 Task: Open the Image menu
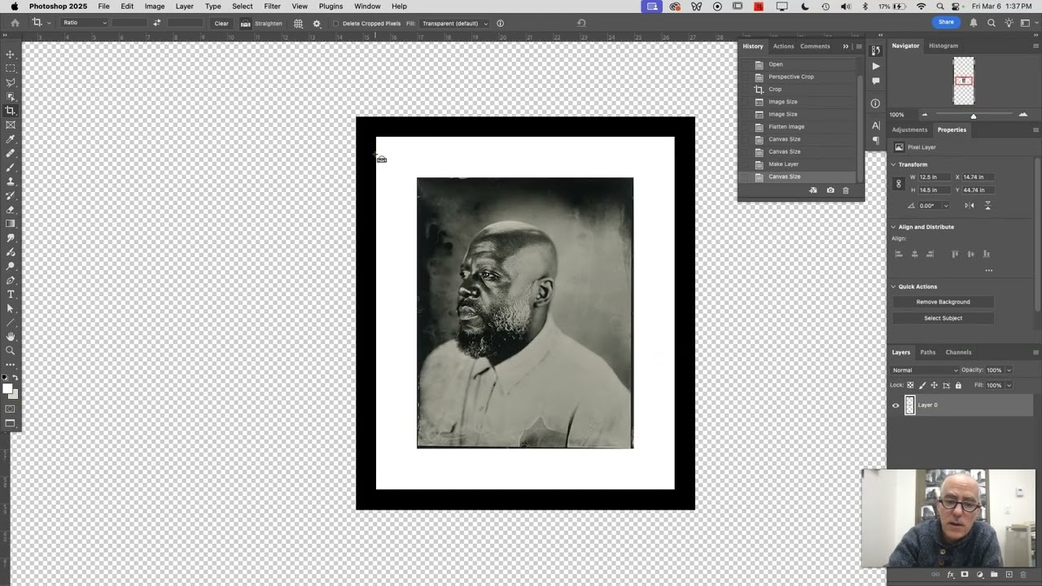155,7
